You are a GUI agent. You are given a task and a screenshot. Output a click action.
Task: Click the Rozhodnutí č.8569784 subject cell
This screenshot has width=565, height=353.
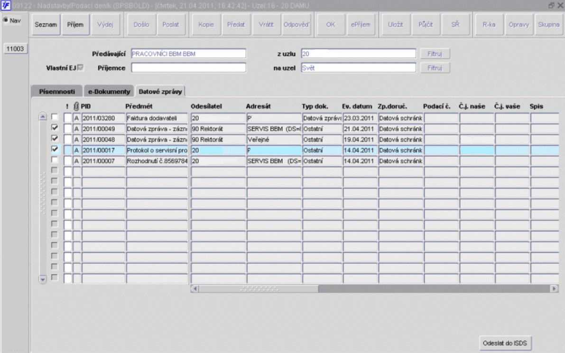click(x=157, y=161)
